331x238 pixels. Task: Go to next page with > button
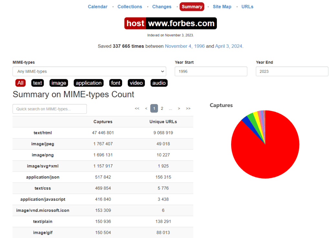[x=179, y=109]
